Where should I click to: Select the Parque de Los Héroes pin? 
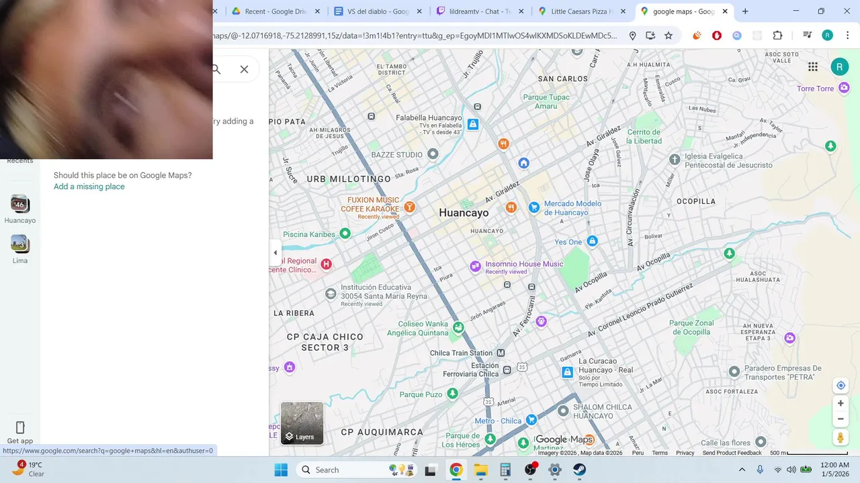[490, 439]
